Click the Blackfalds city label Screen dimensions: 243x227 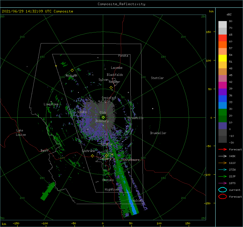tap(115, 75)
